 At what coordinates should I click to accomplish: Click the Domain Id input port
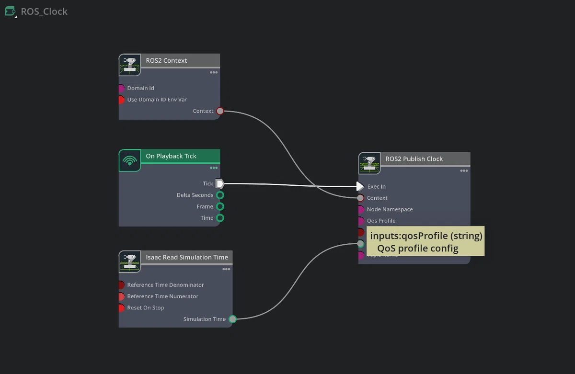[x=121, y=88]
